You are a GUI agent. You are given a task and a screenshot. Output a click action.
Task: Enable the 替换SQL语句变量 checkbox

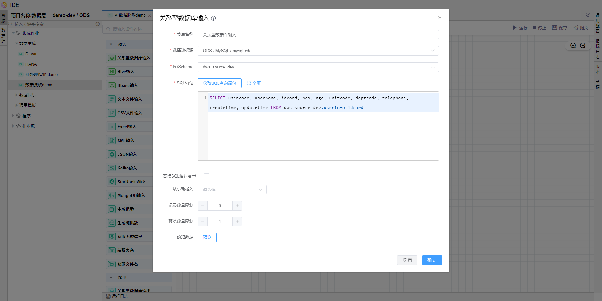click(x=207, y=176)
